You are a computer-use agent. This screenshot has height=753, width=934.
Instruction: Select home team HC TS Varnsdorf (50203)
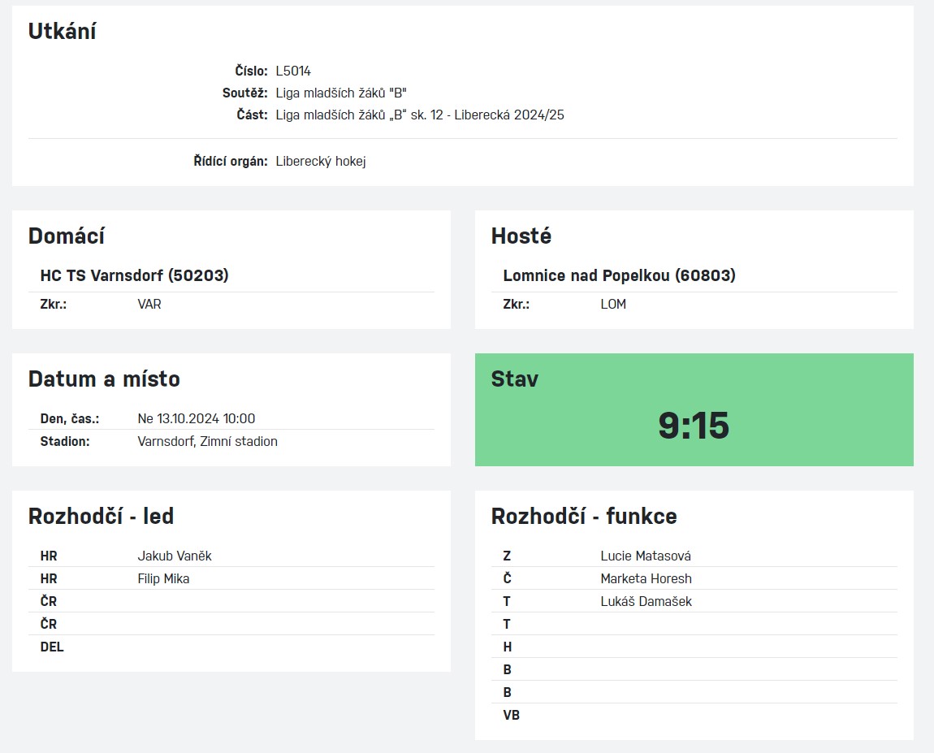click(134, 275)
